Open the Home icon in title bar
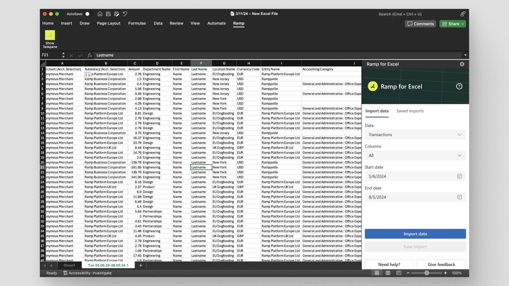This screenshot has height=286, width=509. (x=100, y=14)
